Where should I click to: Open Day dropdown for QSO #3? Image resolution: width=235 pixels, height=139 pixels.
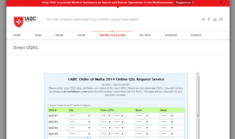pyautogui.click(x=80, y=128)
